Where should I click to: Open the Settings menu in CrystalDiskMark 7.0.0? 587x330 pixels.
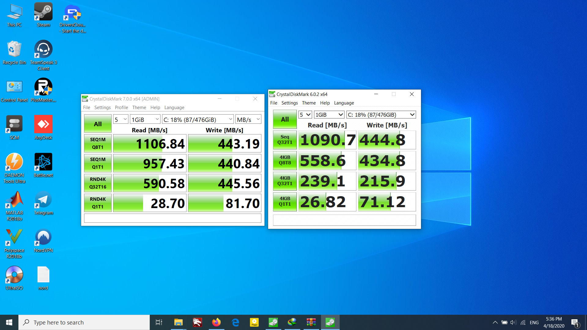pyautogui.click(x=102, y=108)
